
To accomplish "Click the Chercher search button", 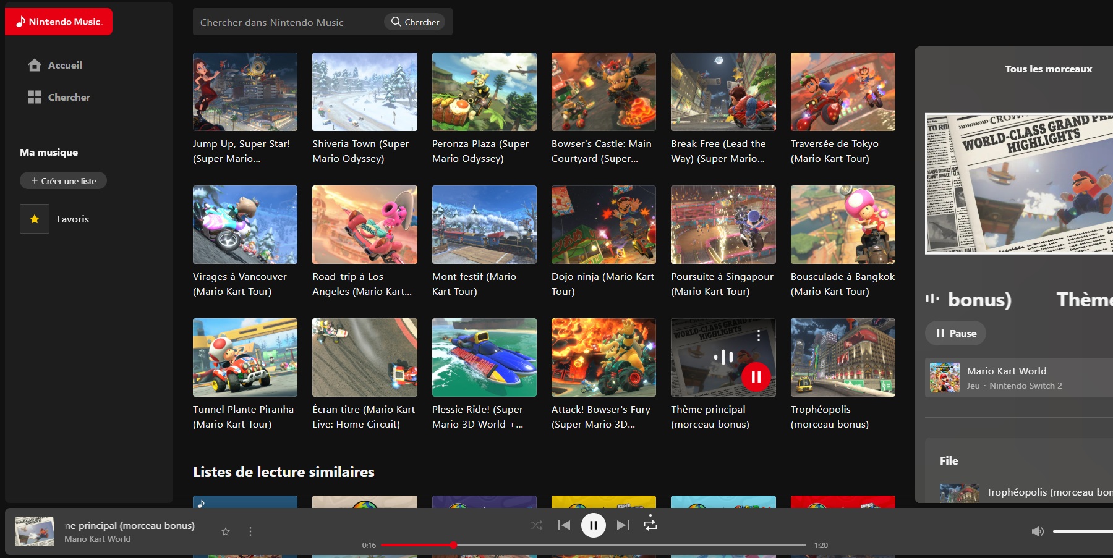I will point(415,22).
